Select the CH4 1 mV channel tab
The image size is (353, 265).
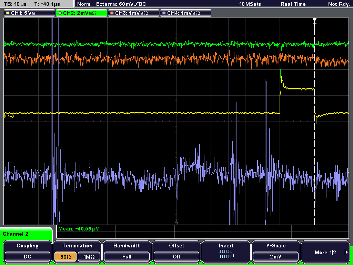185,13
